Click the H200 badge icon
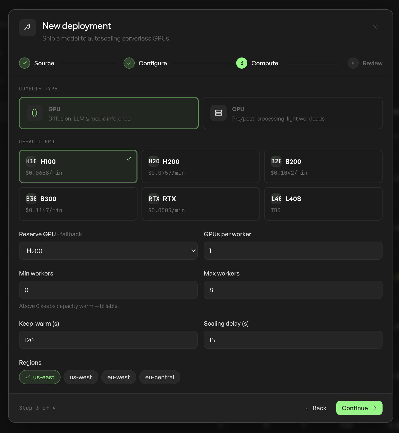This screenshot has height=433, width=399. pyautogui.click(x=154, y=161)
